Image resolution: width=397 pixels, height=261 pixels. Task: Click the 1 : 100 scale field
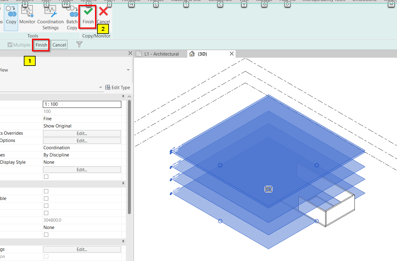(82, 104)
